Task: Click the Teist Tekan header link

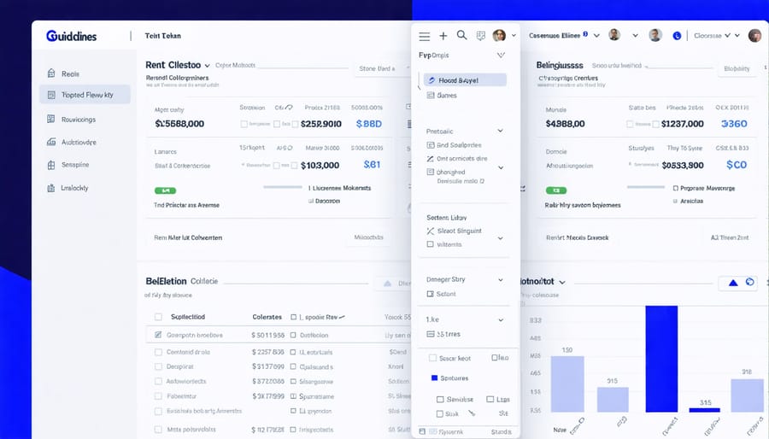Action: [x=163, y=36]
